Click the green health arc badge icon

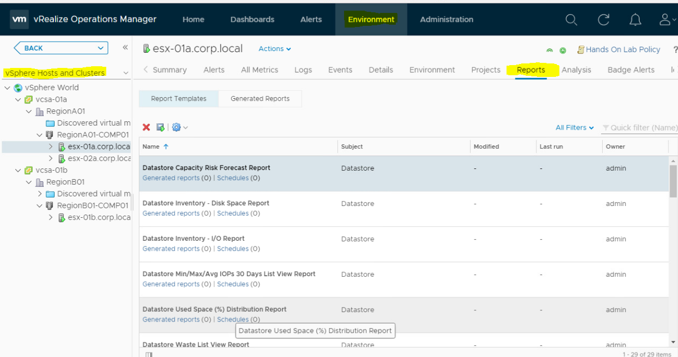[x=550, y=50]
